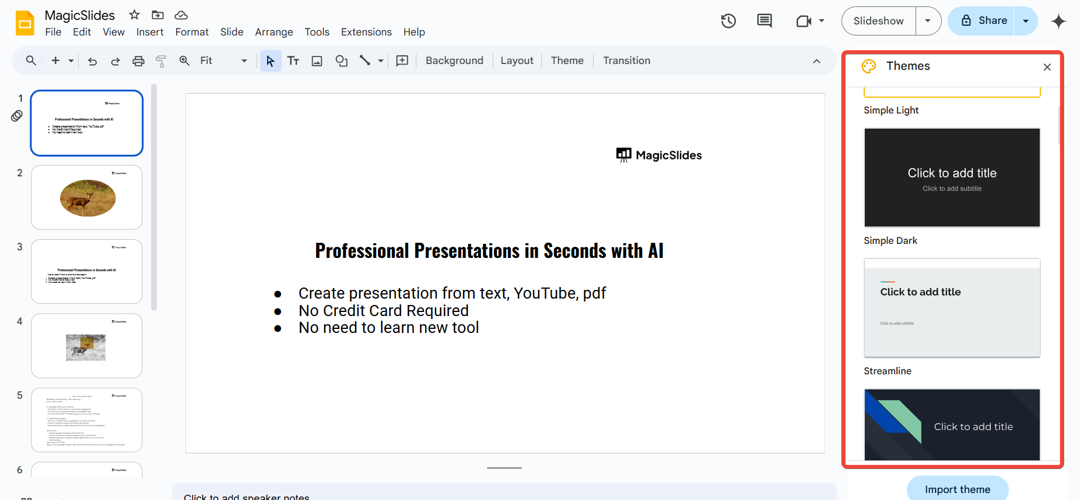Print the presentation

pyautogui.click(x=138, y=61)
